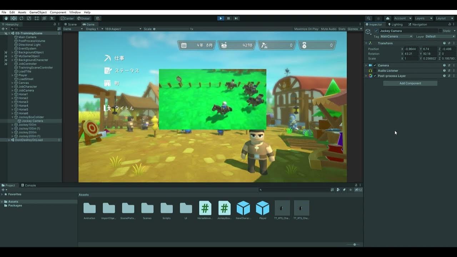Toggle Stats overlay in Game view
457x257 pixels.
pos(342,29)
